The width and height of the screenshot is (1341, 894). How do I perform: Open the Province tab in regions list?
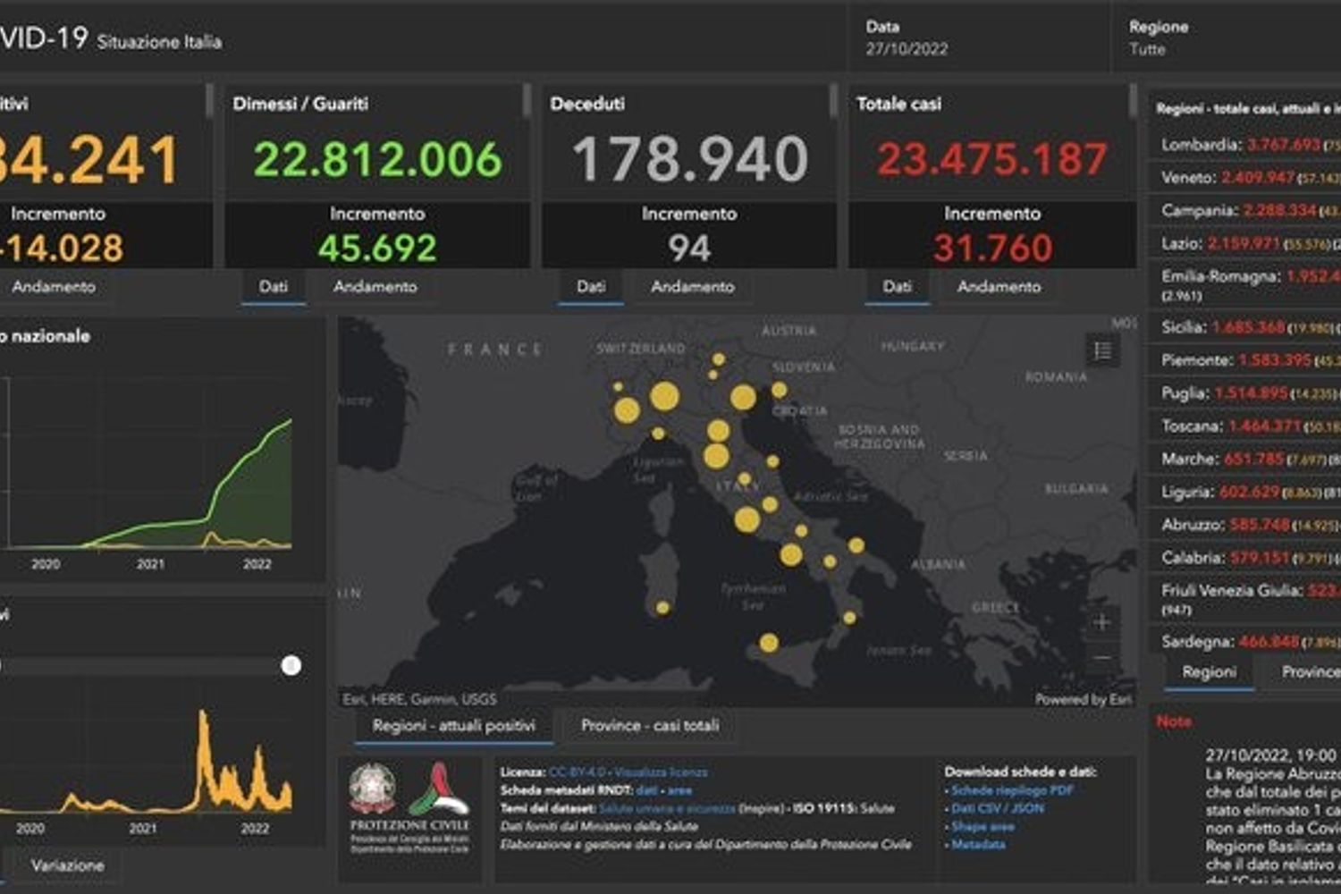pyautogui.click(x=1309, y=672)
